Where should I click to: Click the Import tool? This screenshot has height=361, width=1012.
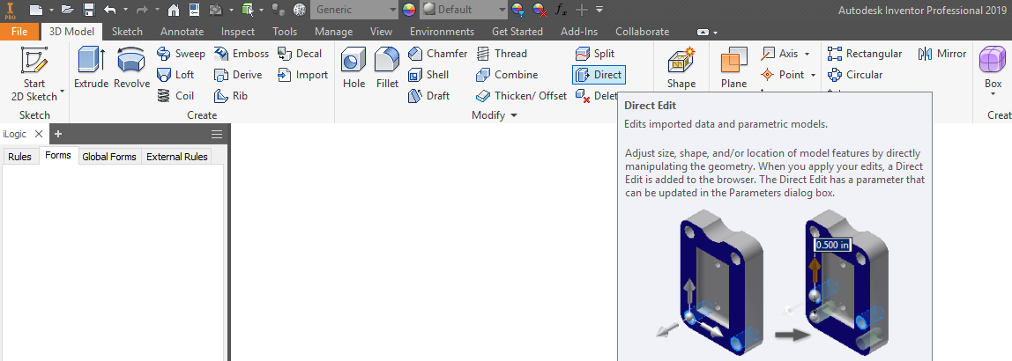[x=302, y=75]
